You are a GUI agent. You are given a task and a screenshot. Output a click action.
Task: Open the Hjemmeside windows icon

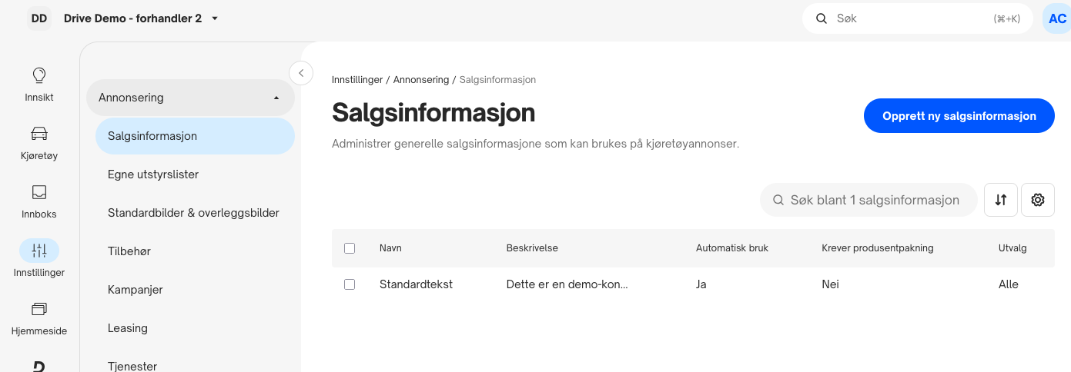click(38, 309)
